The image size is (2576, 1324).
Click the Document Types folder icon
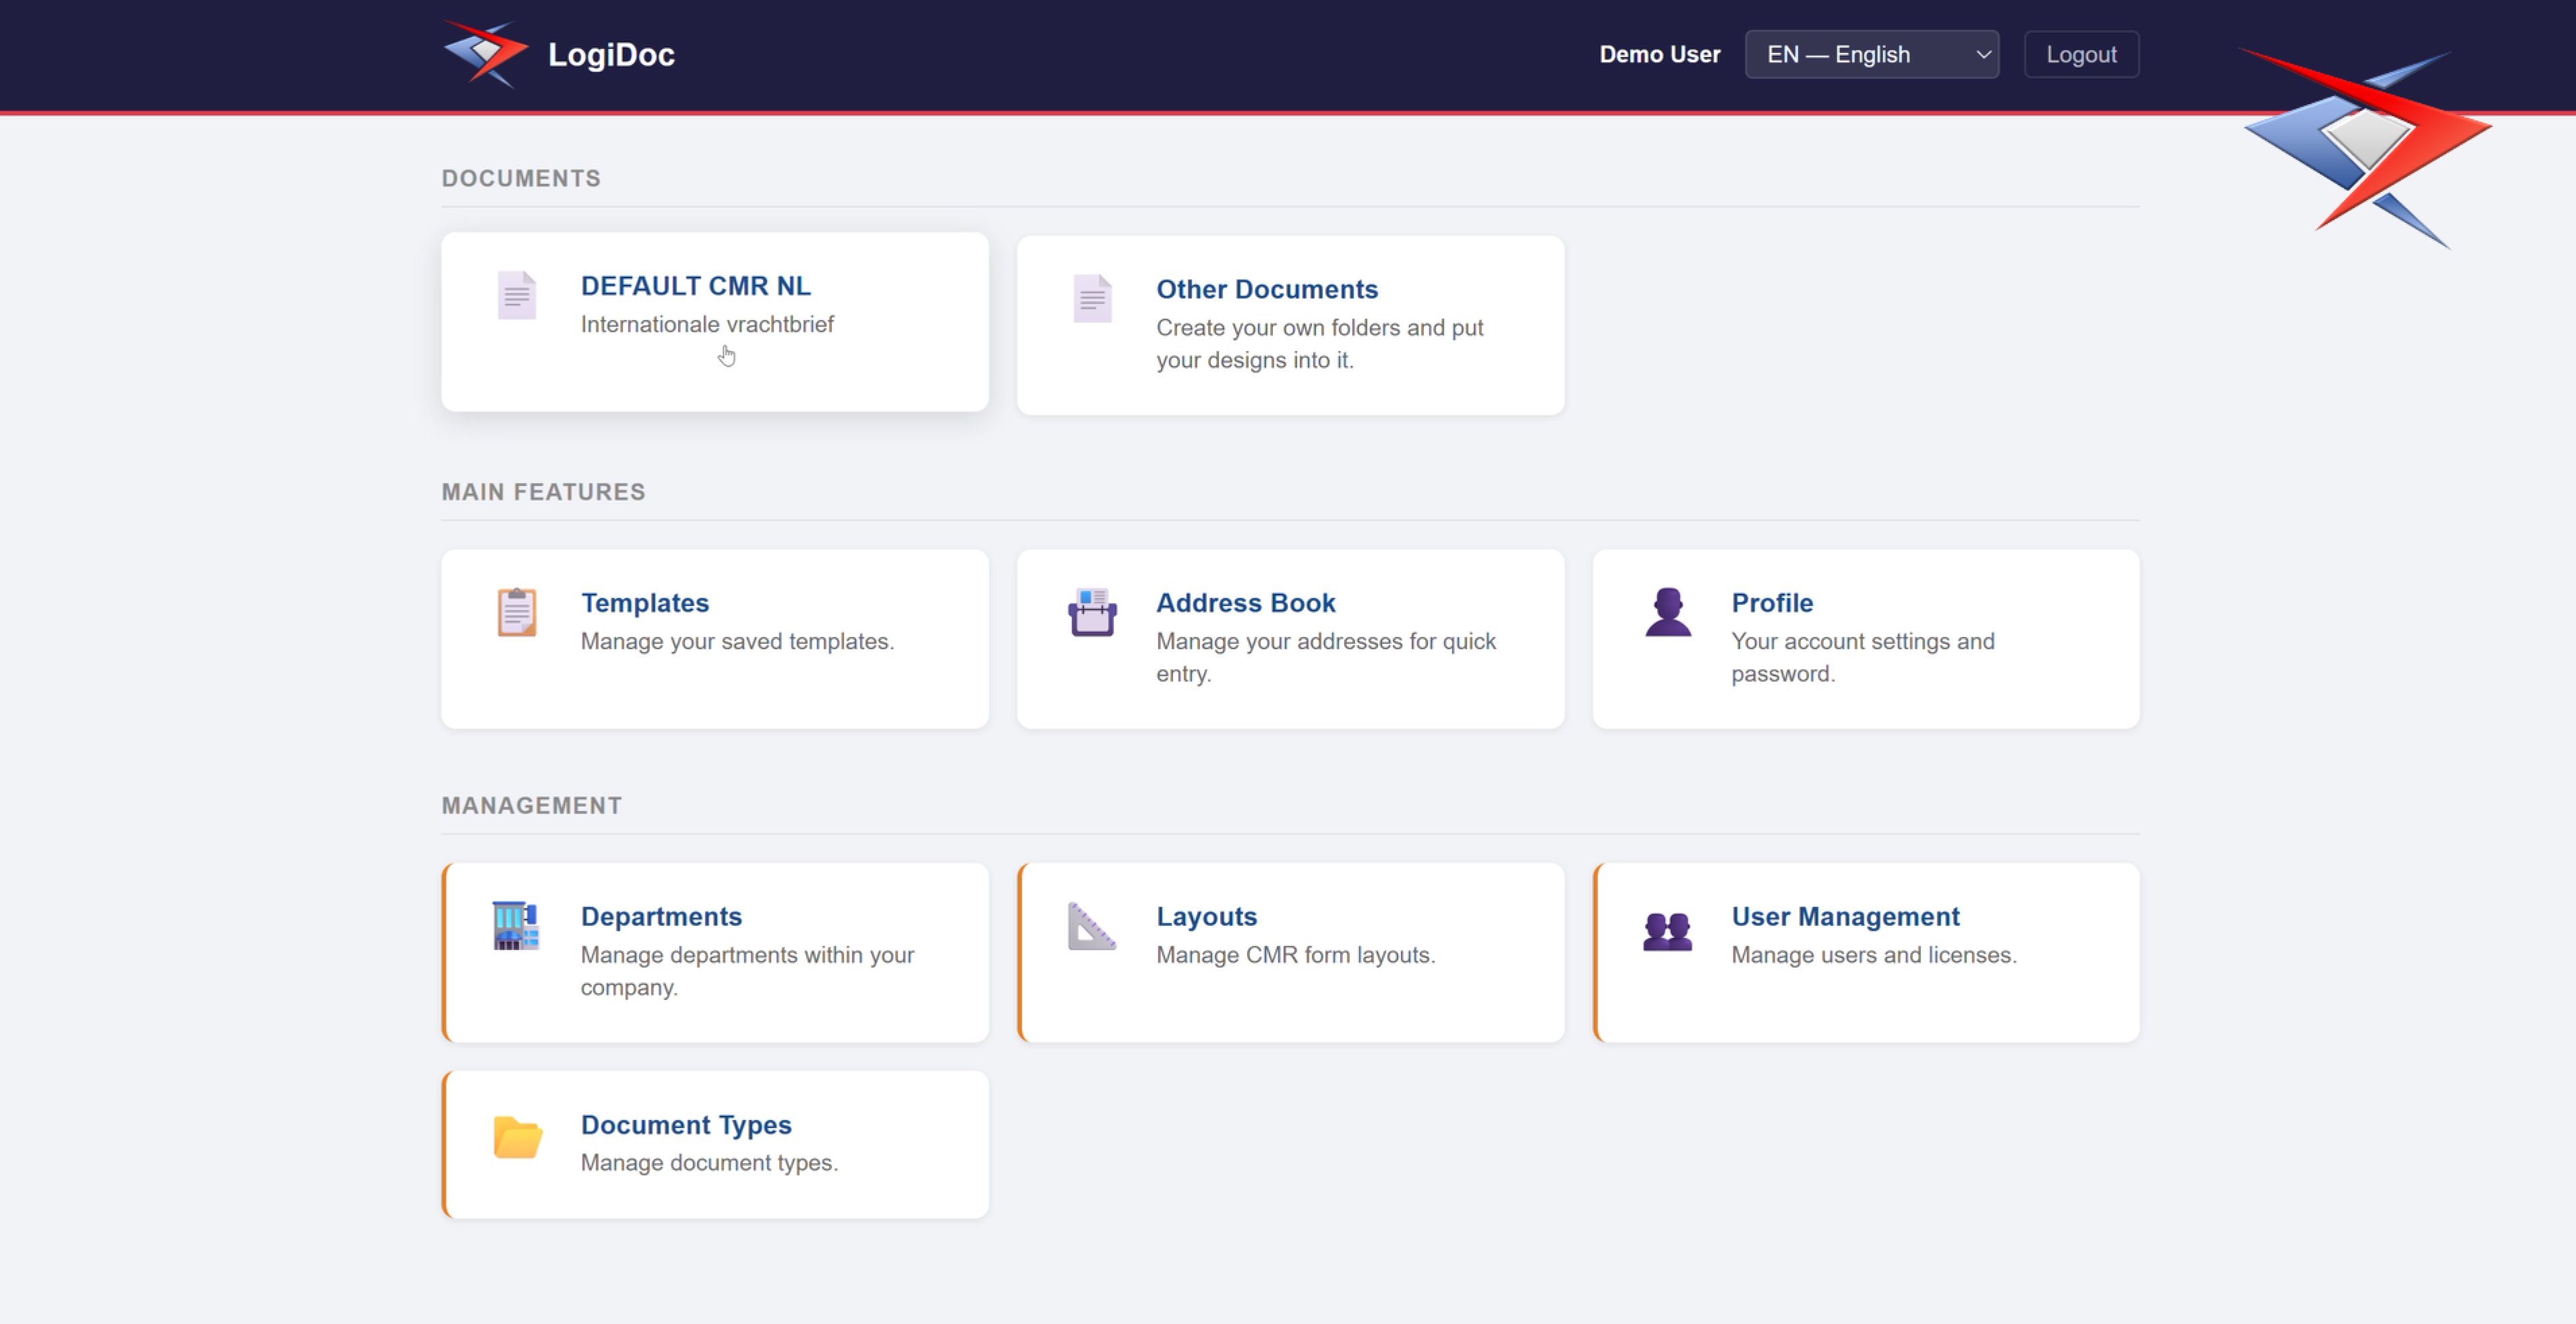(x=517, y=1137)
